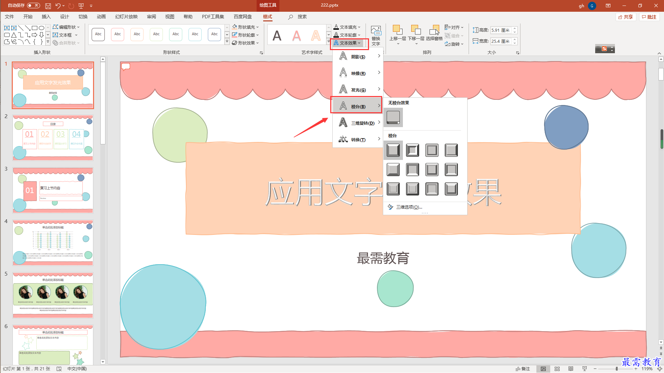664x373 pixels.
Task: Switch to the 设计 ribbon tab
Action: tap(64, 17)
